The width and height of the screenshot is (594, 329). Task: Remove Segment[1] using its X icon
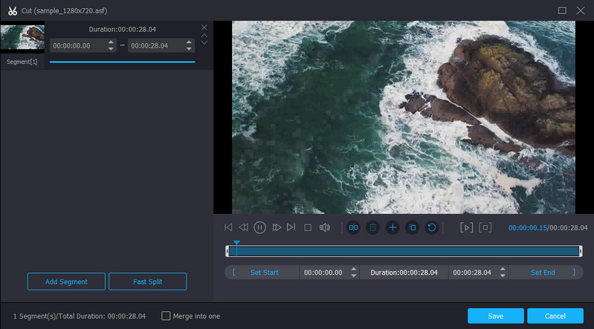tap(204, 27)
